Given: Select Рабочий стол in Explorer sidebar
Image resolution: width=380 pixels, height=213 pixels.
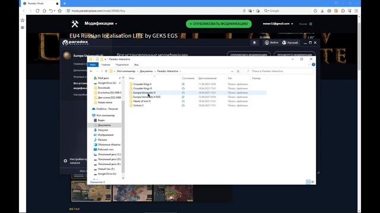Looking at the screenshot, I should coord(106,150).
